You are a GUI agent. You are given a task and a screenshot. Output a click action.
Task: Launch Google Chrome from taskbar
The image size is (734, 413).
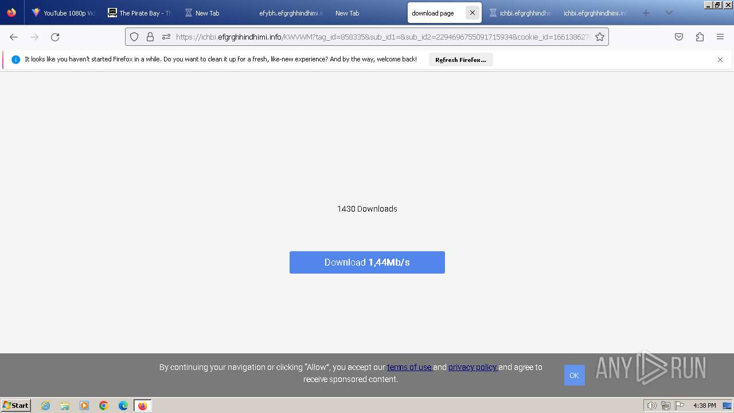pos(104,406)
